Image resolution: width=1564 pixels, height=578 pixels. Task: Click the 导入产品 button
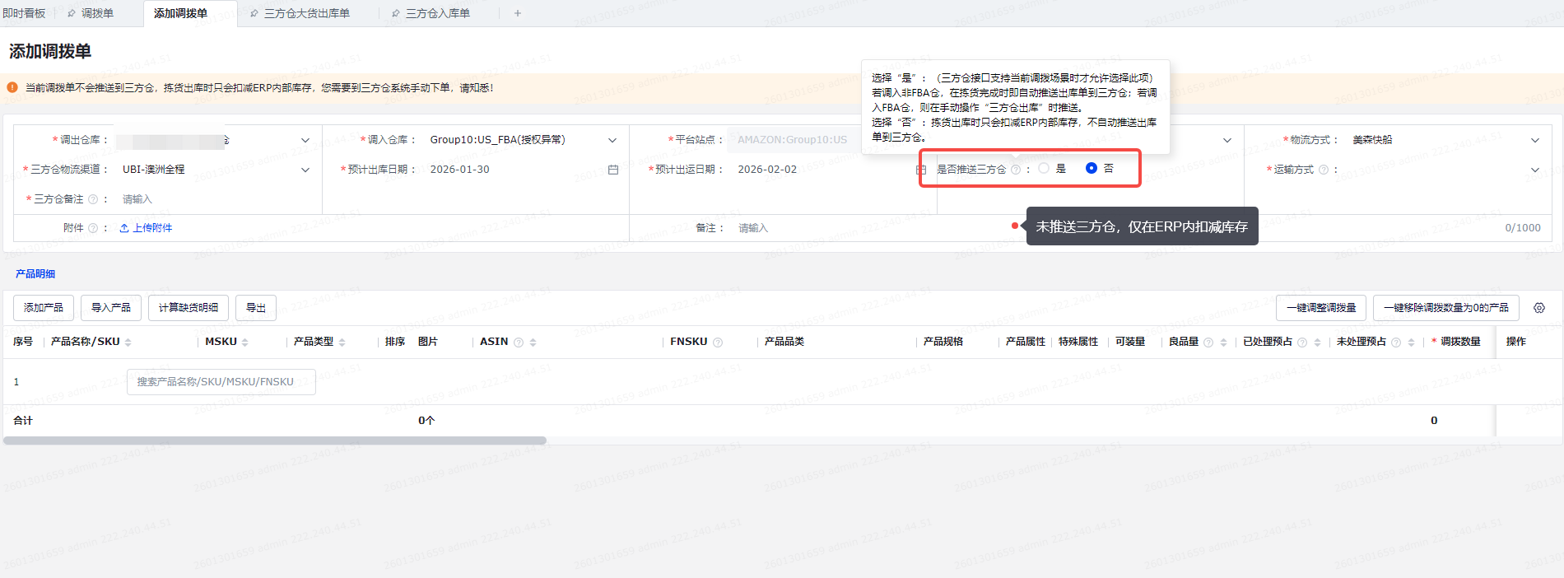(111, 308)
